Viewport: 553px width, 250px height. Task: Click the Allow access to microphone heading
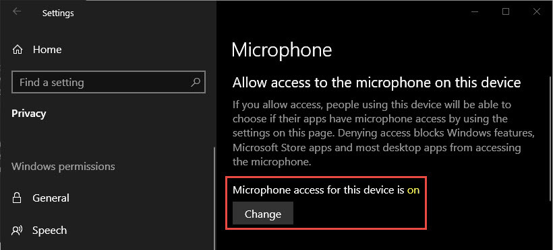point(377,83)
